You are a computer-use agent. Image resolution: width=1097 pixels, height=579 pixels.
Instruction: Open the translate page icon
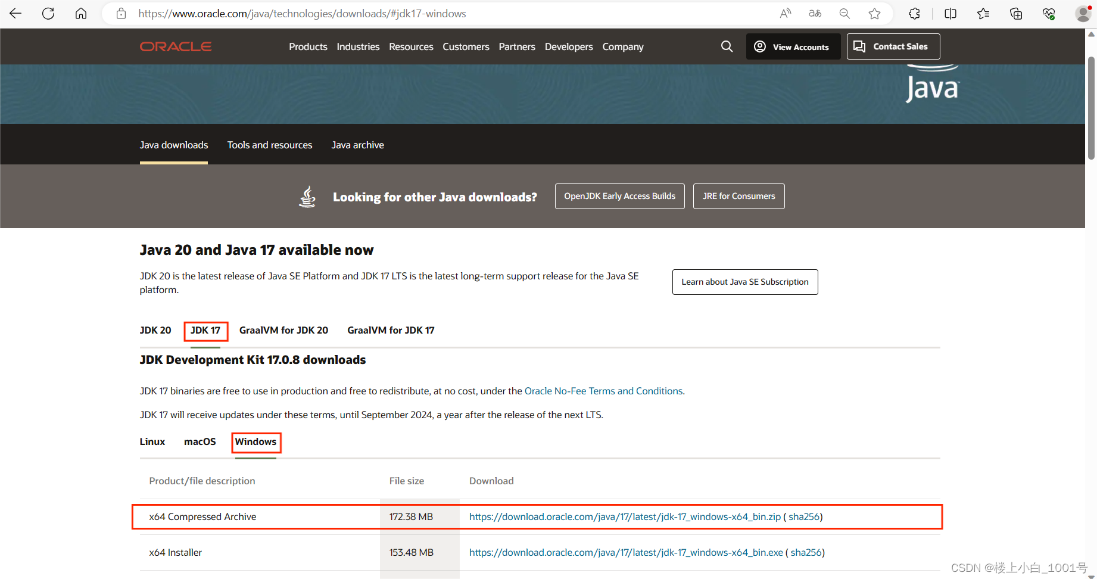[815, 13]
